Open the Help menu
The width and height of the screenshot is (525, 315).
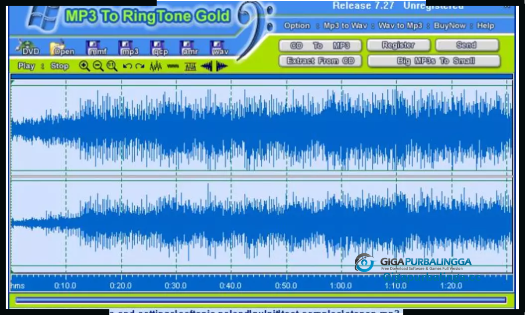click(485, 26)
